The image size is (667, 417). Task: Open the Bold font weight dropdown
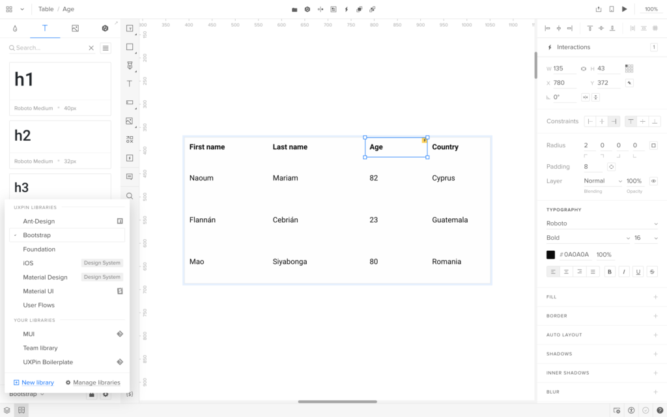tap(588, 238)
